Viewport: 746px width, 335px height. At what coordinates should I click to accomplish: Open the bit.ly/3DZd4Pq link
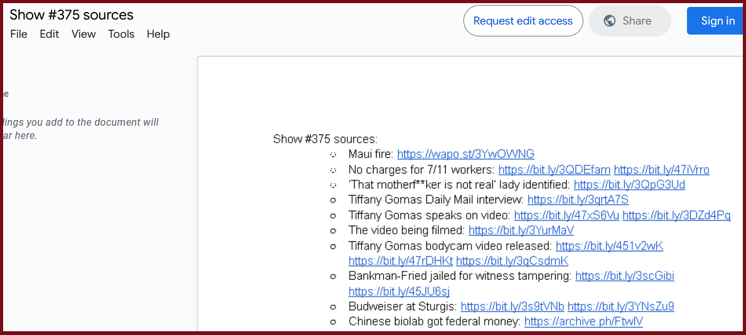[x=676, y=216]
